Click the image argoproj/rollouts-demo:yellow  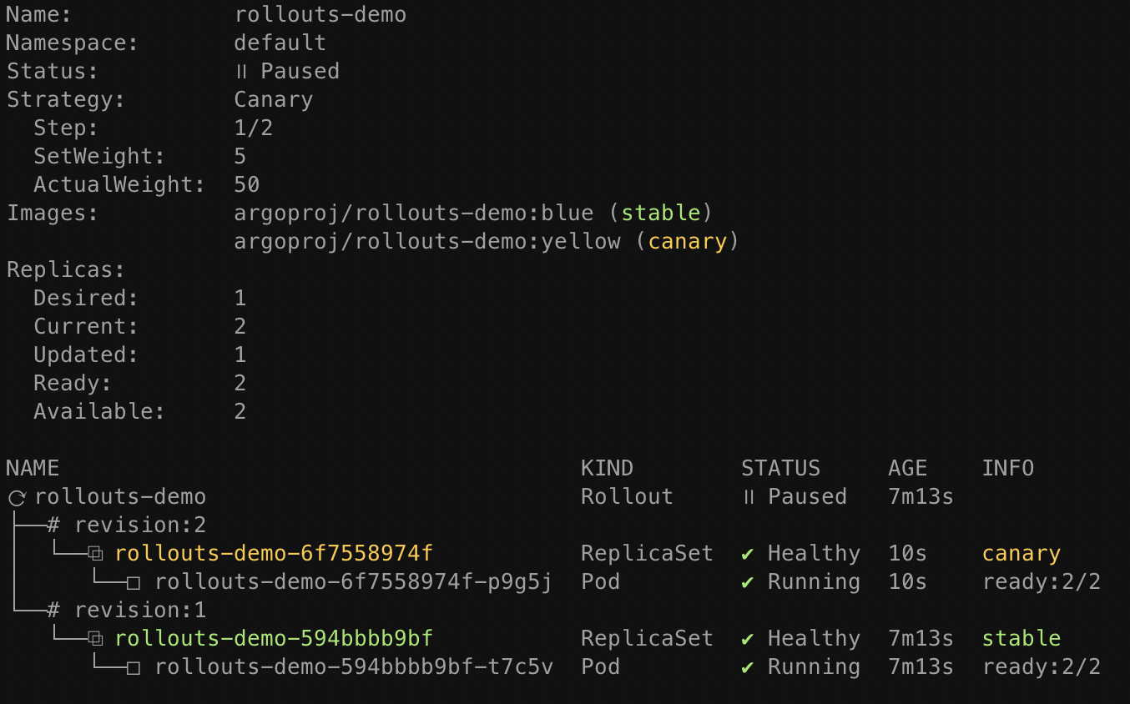(427, 242)
